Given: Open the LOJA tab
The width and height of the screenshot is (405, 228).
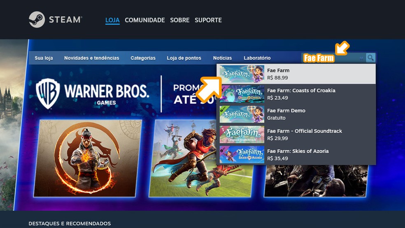Looking at the screenshot, I should coord(112,20).
